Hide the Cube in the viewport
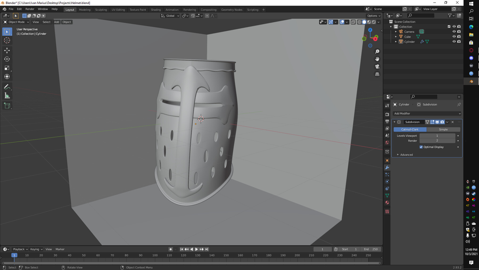 (454, 37)
